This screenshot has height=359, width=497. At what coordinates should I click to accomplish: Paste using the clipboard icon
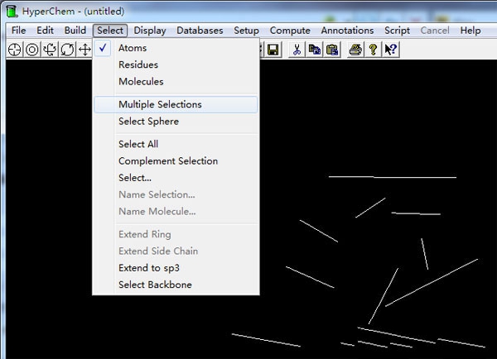(x=332, y=50)
